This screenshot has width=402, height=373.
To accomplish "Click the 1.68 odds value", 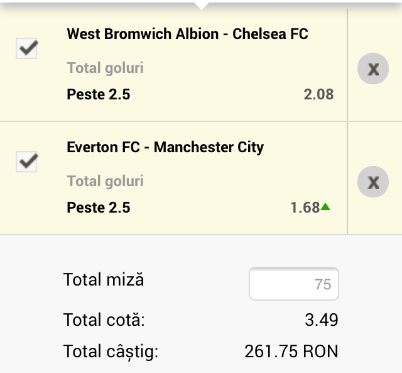I will pos(305,208).
